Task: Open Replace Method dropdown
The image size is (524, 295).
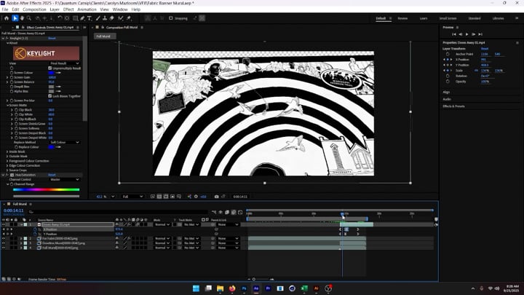Action: (65, 143)
